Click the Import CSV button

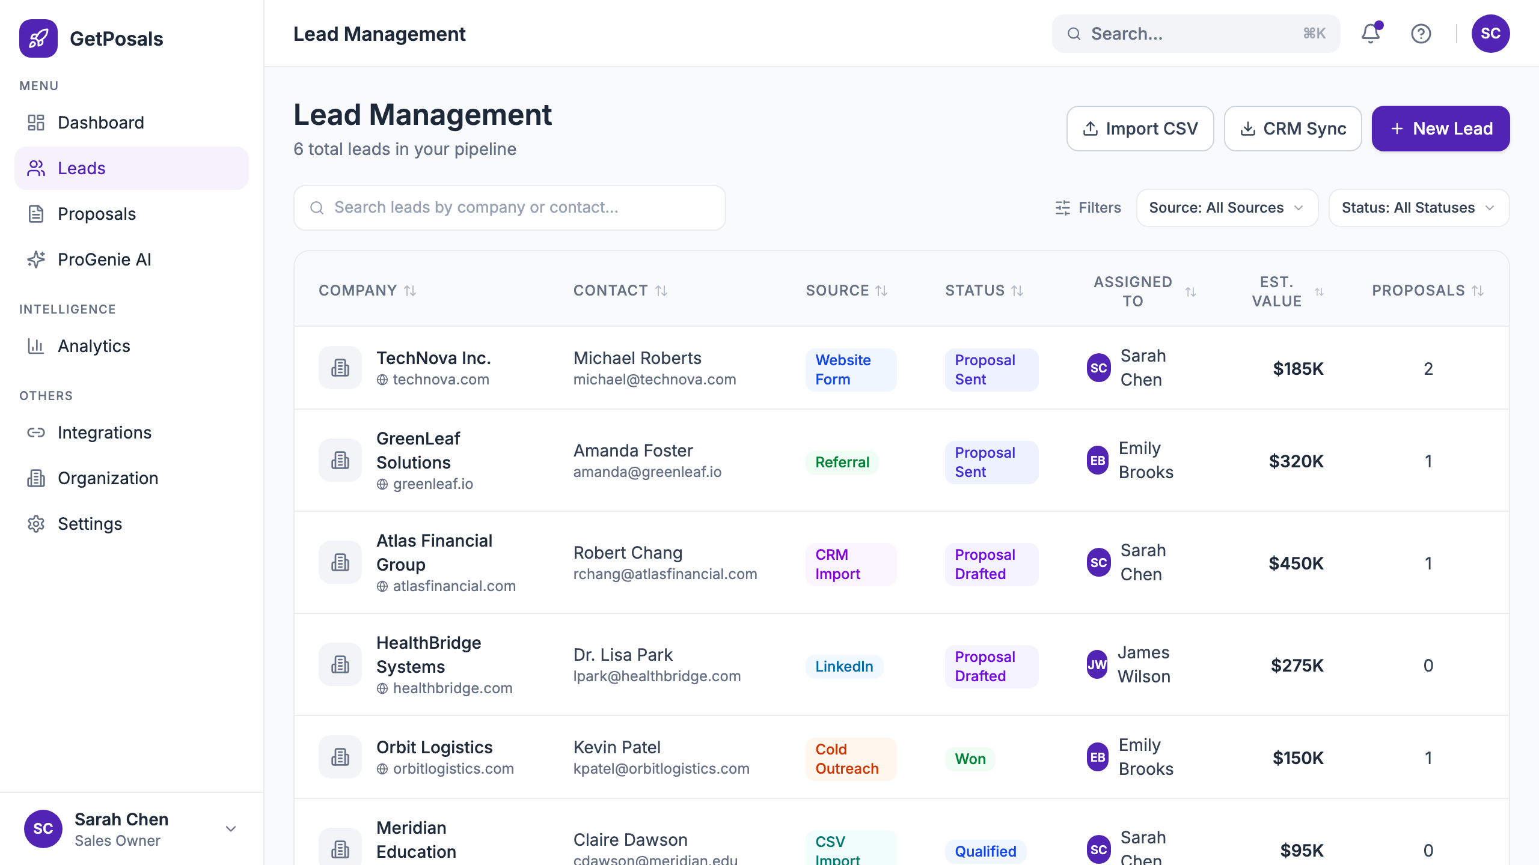(x=1140, y=129)
